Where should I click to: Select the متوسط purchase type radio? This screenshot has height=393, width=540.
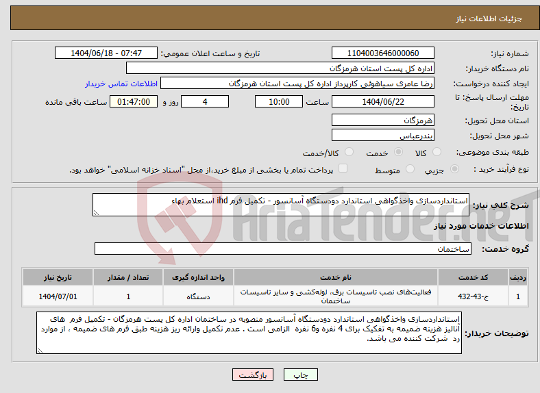410,169
